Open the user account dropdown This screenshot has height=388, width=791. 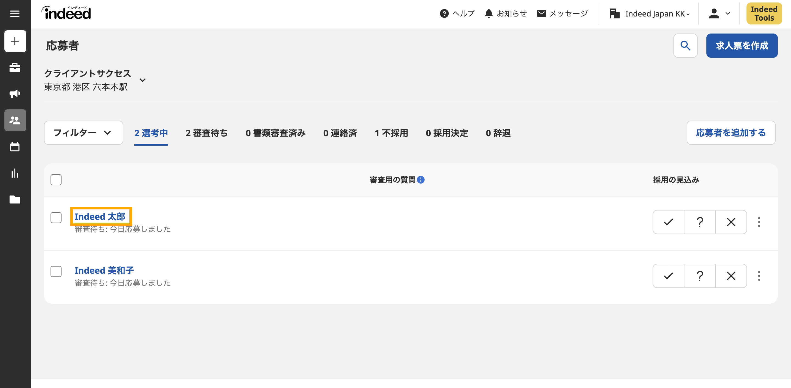tap(719, 13)
